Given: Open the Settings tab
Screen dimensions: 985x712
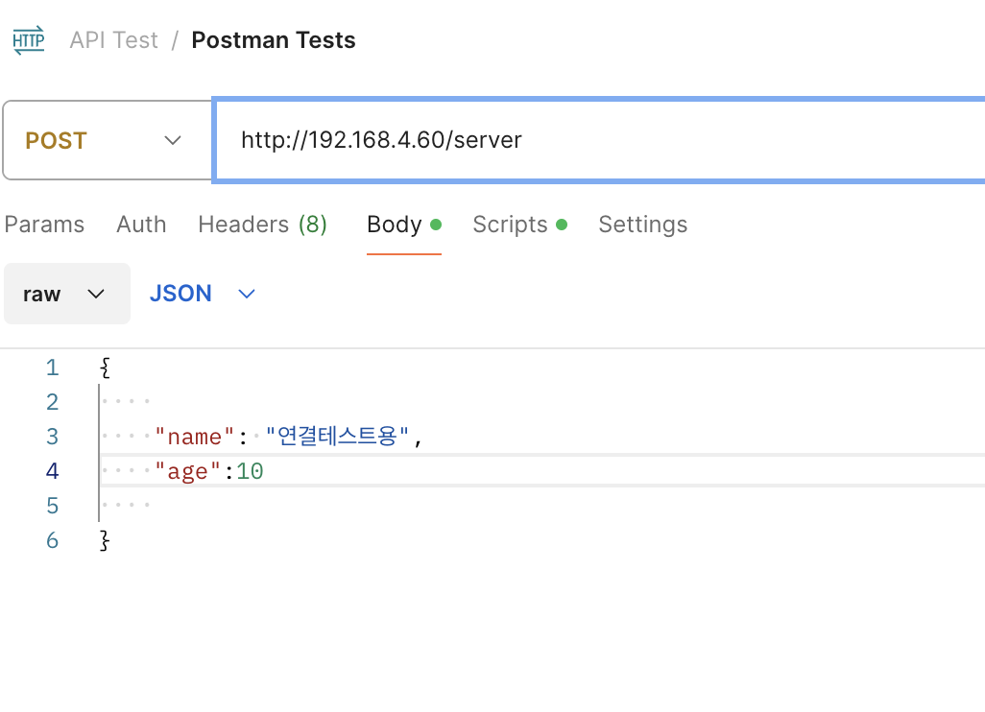Looking at the screenshot, I should point(642,225).
